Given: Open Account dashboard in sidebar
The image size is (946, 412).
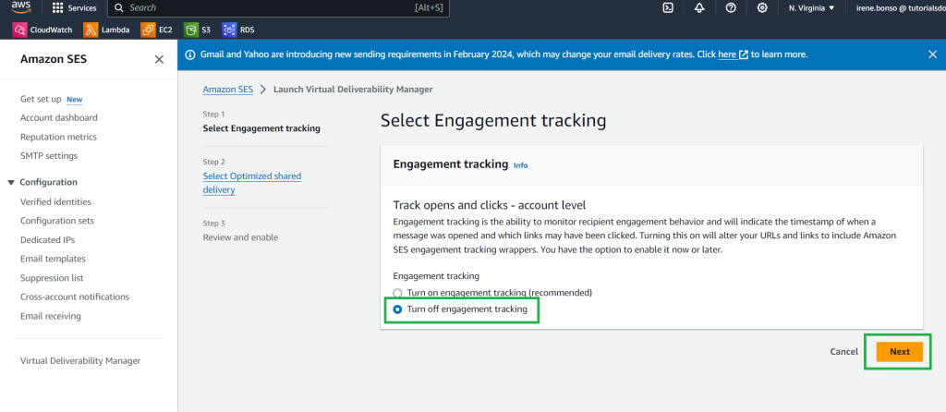Looking at the screenshot, I should 58,117.
